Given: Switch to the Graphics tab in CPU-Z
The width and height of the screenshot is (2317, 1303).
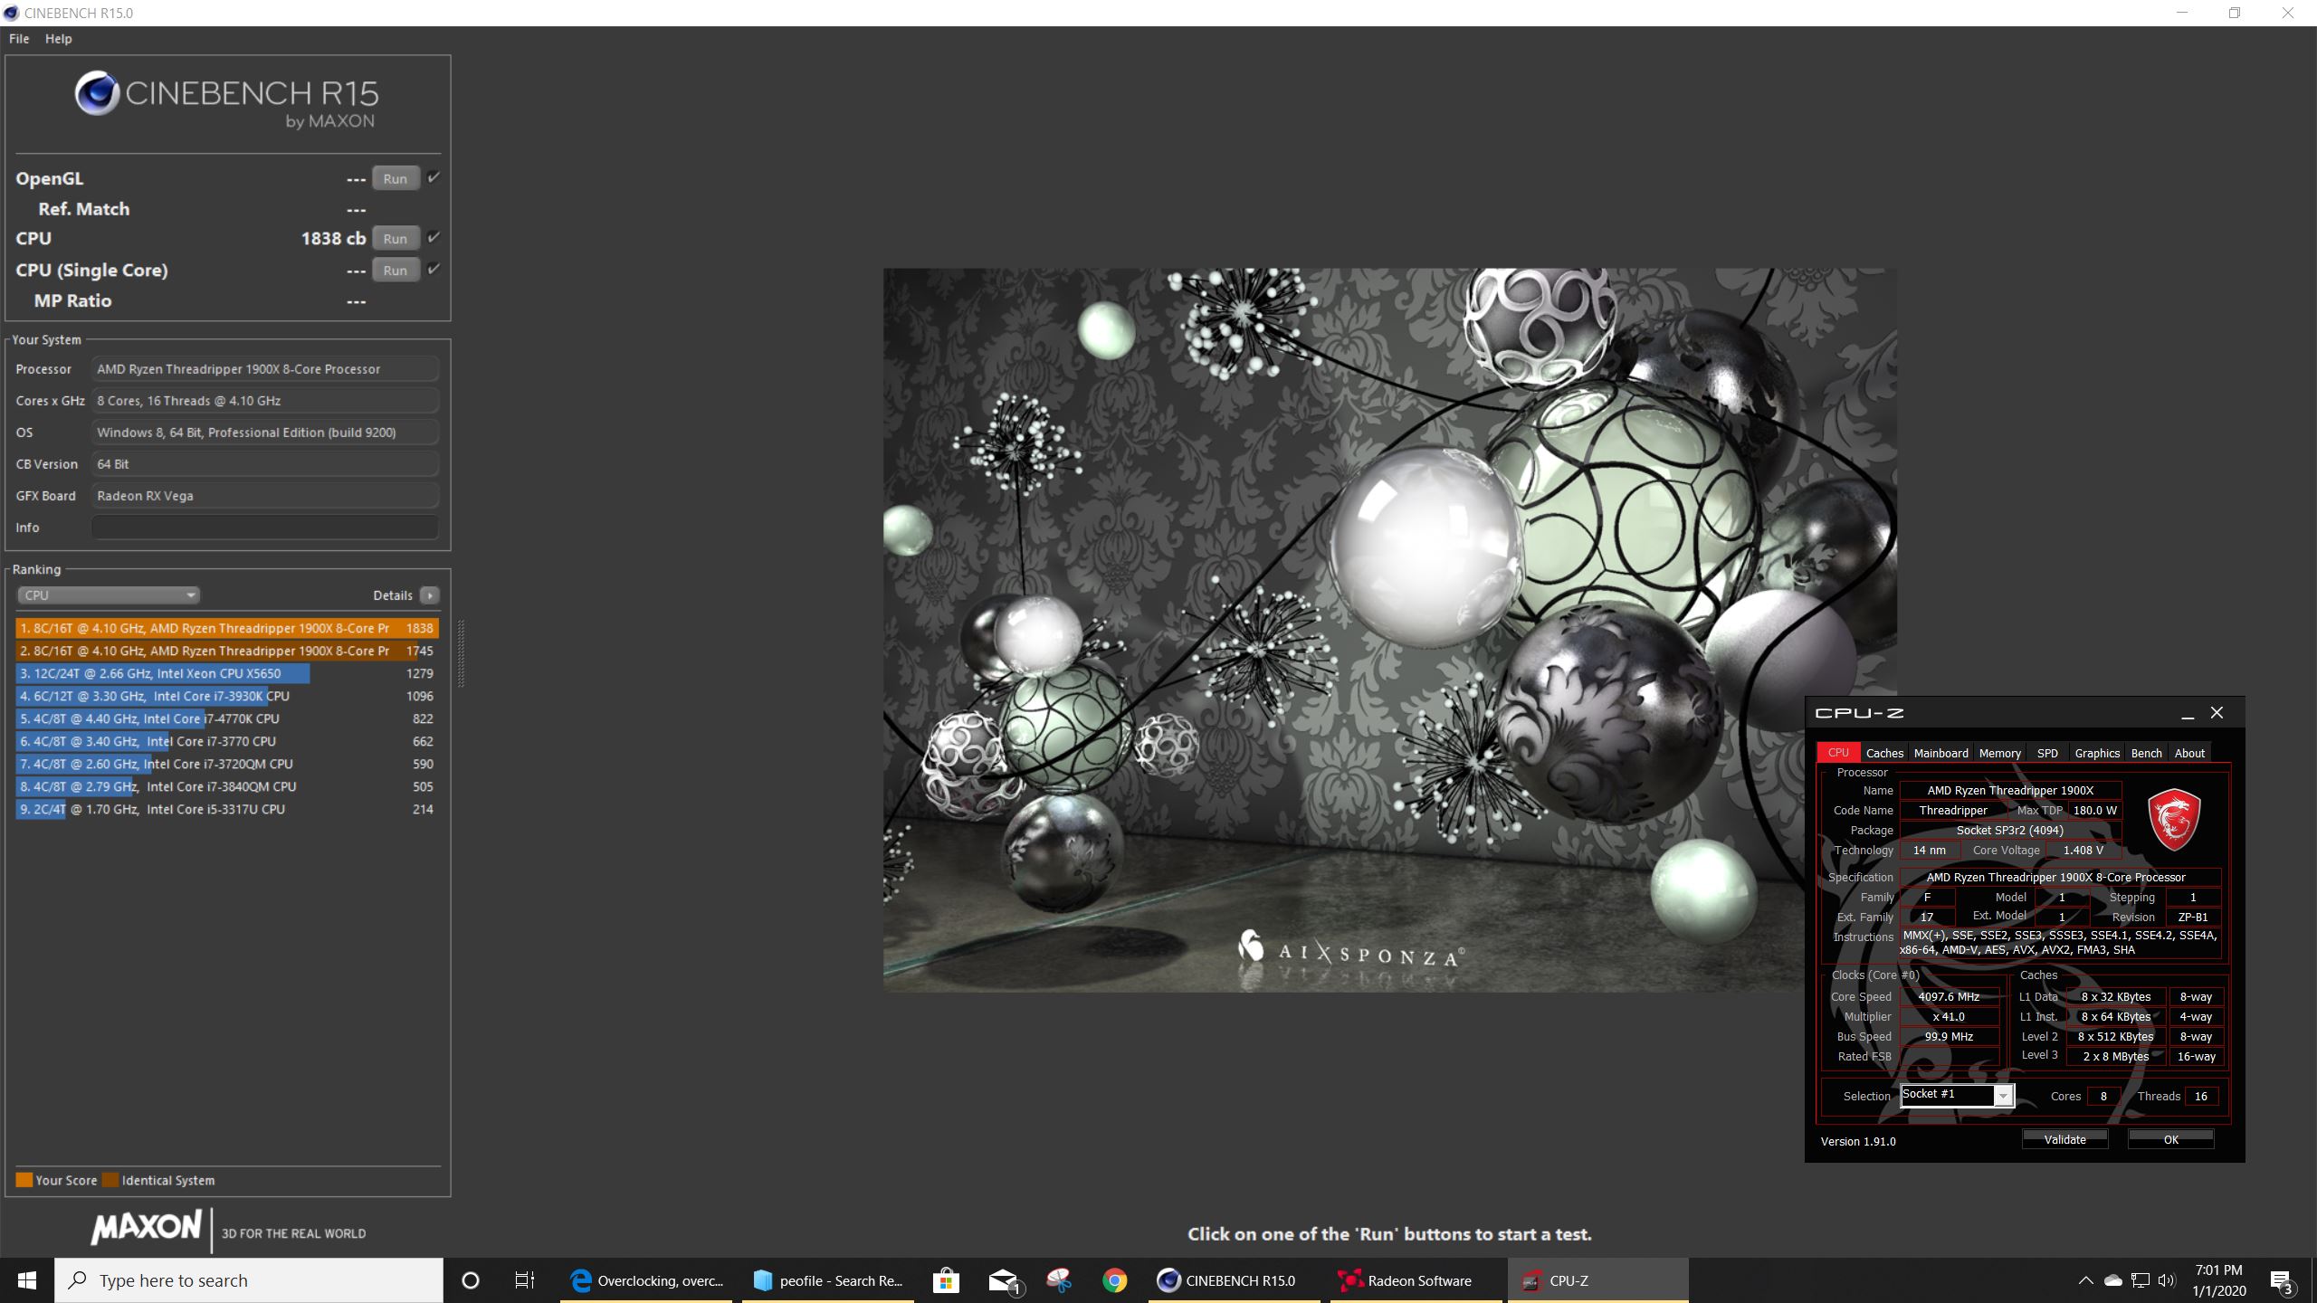Looking at the screenshot, I should (x=2097, y=753).
